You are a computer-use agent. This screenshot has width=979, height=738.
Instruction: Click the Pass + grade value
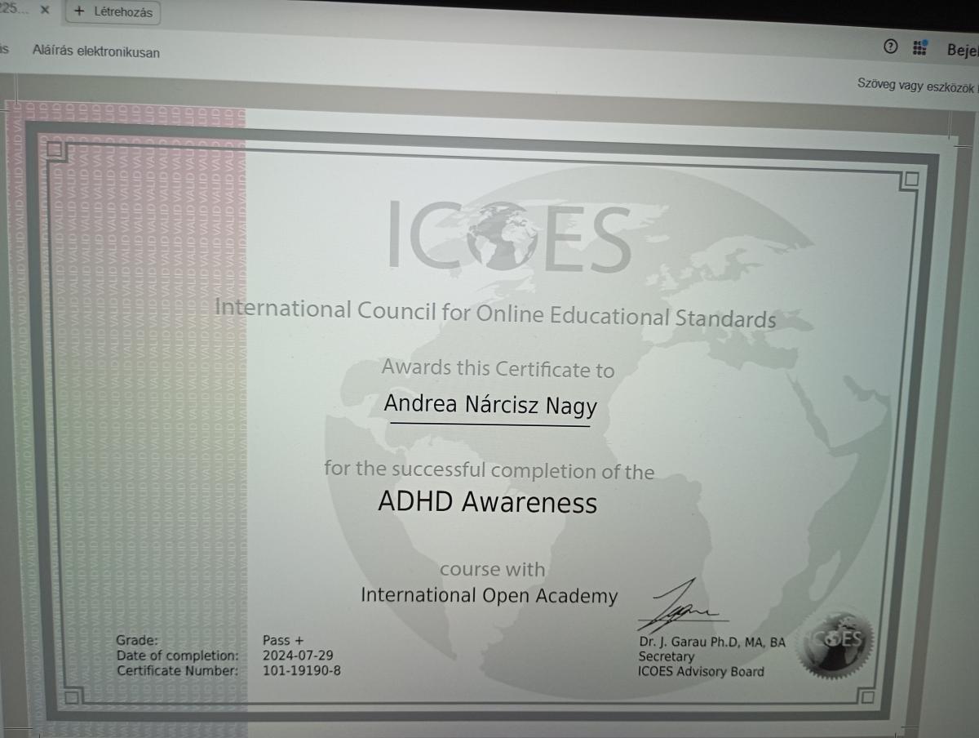pos(283,641)
